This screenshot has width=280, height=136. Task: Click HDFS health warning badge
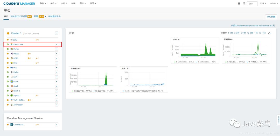(x=29, y=58)
